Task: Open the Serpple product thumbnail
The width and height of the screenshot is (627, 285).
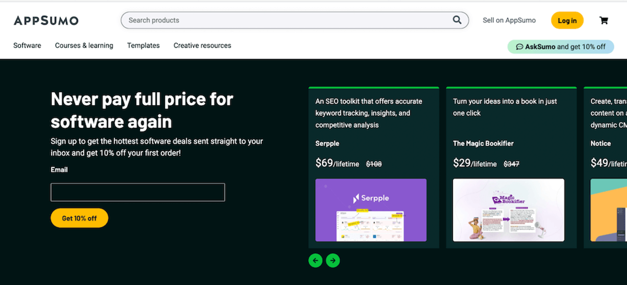Action: 371,210
